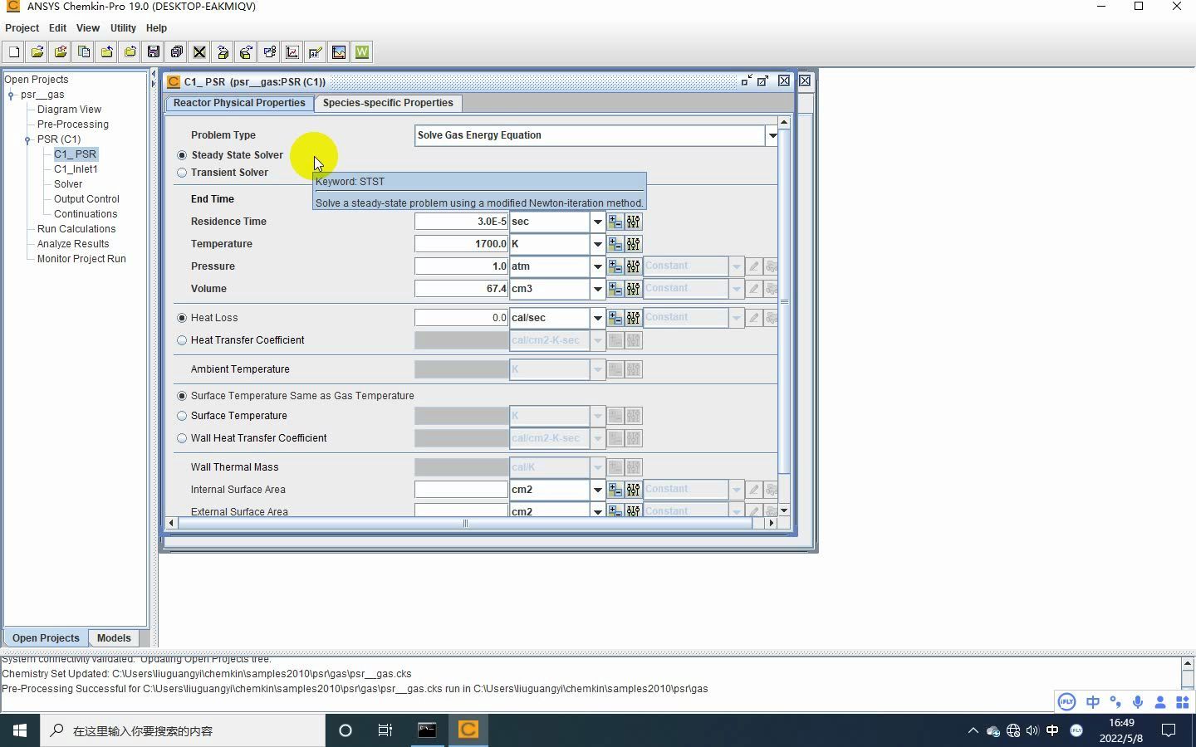Click the horizontal scrollbar of the properties panel
The height and width of the screenshot is (747, 1196).
pyautogui.click(x=465, y=523)
